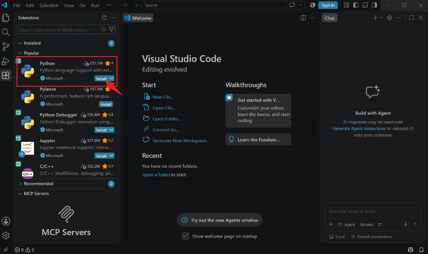The width and height of the screenshot is (428, 254).
Task: Click the New File link
Action: point(163,97)
